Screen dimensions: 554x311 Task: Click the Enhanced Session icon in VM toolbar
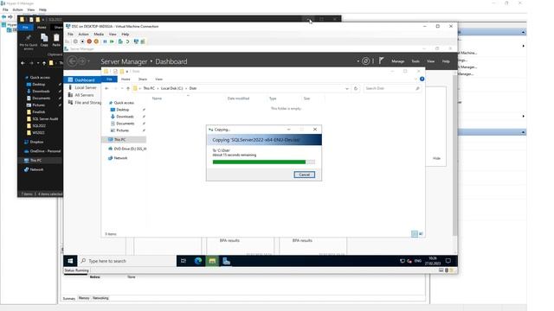point(136,41)
